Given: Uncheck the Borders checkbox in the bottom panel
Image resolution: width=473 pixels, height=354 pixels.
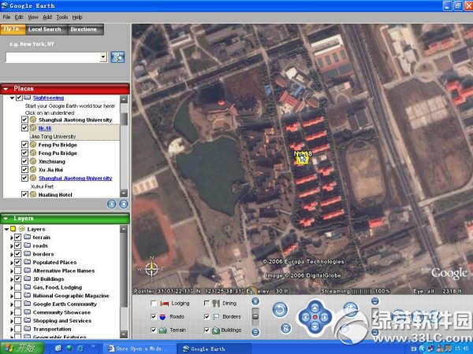Looking at the screenshot, I should pyautogui.click(x=207, y=317).
